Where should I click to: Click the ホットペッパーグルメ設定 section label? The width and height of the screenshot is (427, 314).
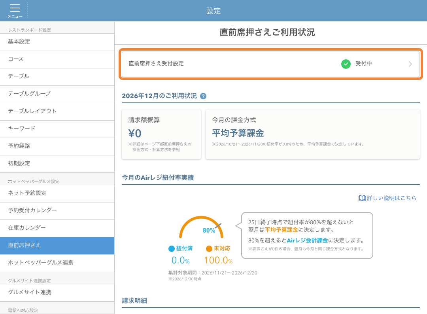point(34,182)
